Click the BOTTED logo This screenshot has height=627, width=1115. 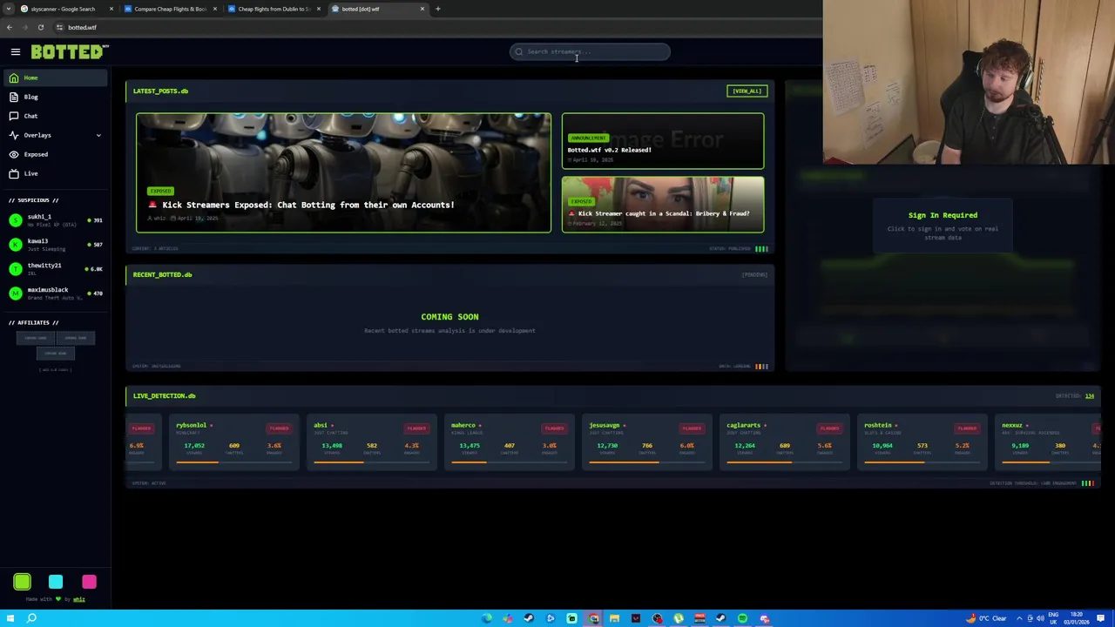pyautogui.click(x=70, y=52)
